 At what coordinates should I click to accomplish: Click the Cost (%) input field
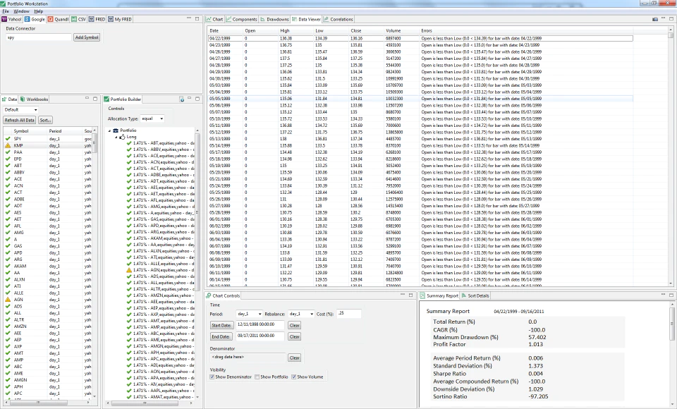349,313
